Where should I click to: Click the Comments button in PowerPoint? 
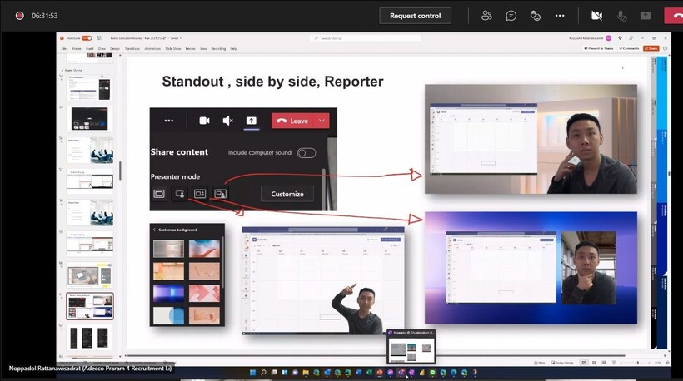[x=629, y=48]
